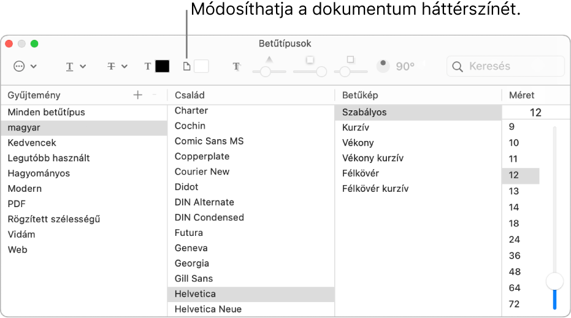The width and height of the screenshot is (571, 318).
Task: Choose the DIN Alternate family
Action: (251, 202)
